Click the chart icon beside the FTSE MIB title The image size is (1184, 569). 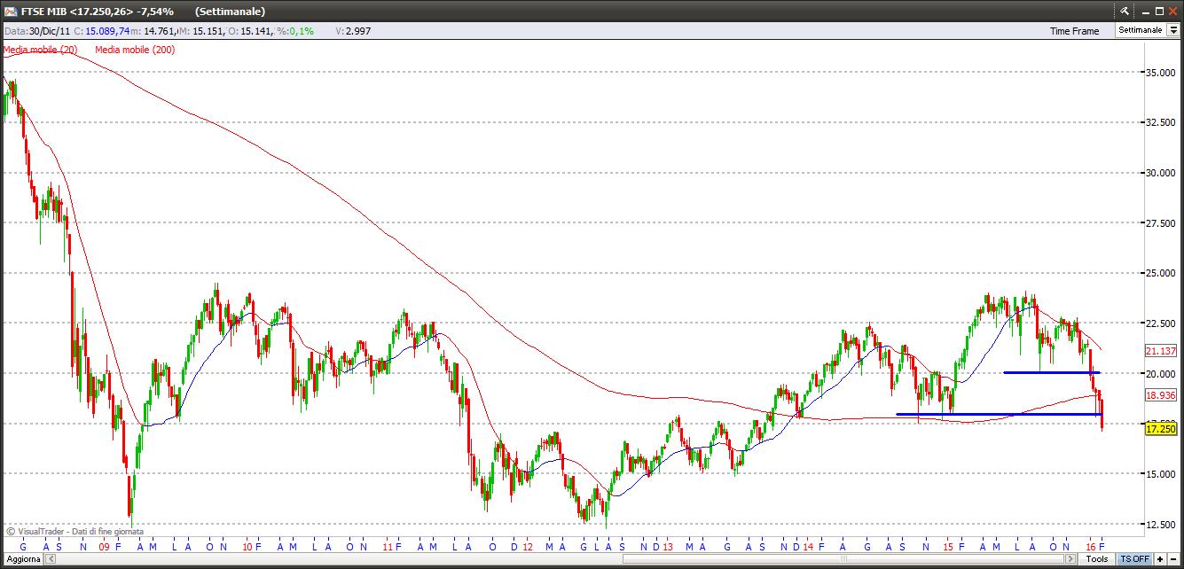point(9,12)
